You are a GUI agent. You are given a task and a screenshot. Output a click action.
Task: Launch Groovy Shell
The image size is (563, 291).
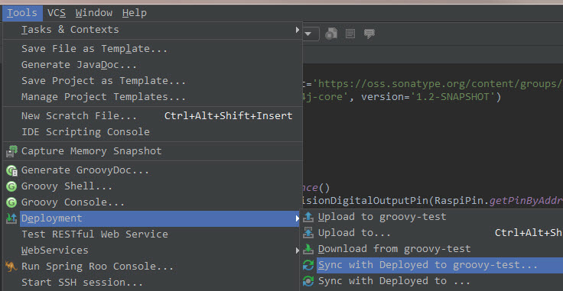(152, 186)
